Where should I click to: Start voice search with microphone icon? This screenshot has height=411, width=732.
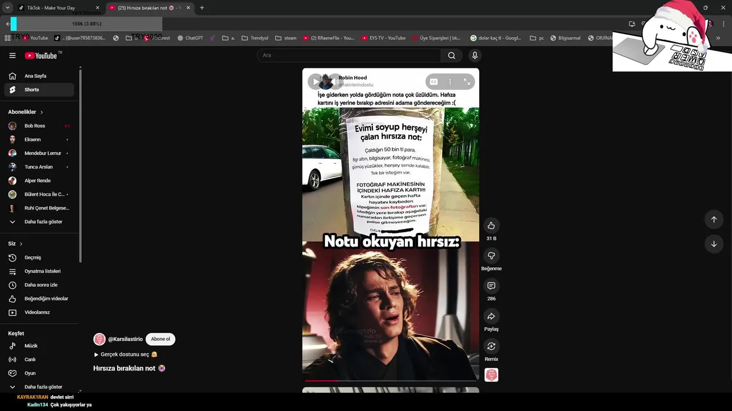(474, 55)
